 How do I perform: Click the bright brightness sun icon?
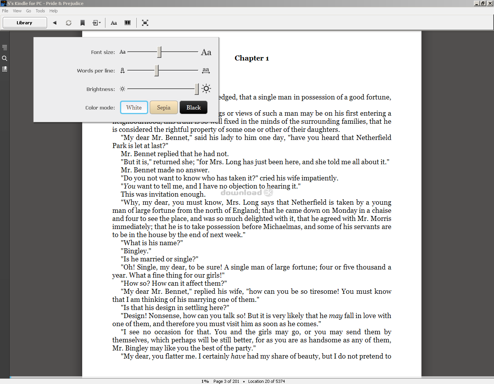tap(206, 89)
